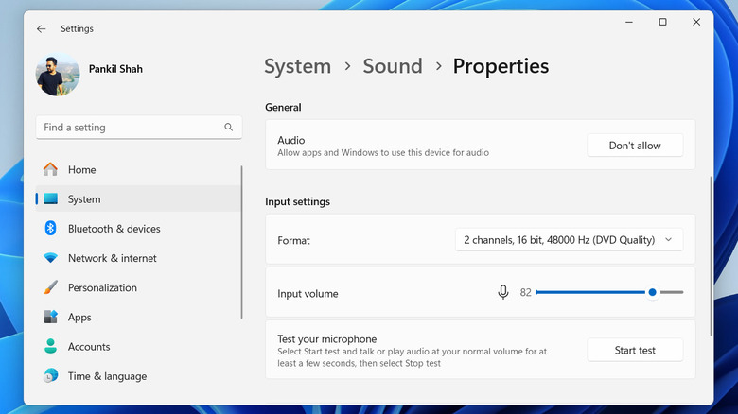The height and width of the screenshot is (414, 738).
Task: Open Network & internet via wifi icon
Action: pos(51,258)
